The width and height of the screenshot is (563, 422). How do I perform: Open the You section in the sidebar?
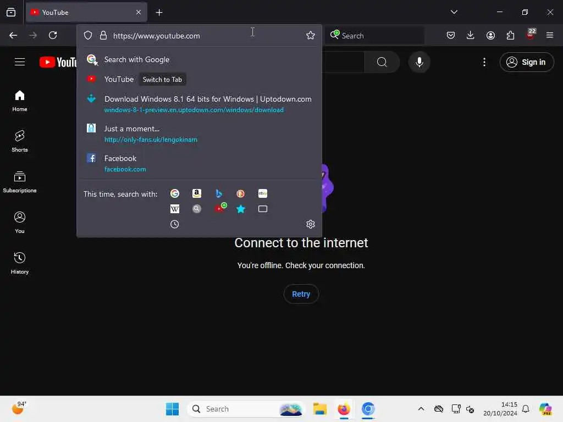pos(20,223)
